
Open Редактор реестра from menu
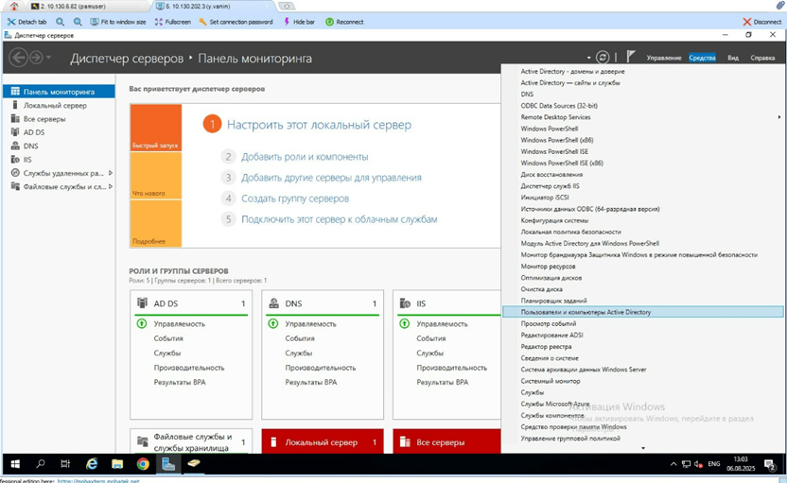(546, 347)
